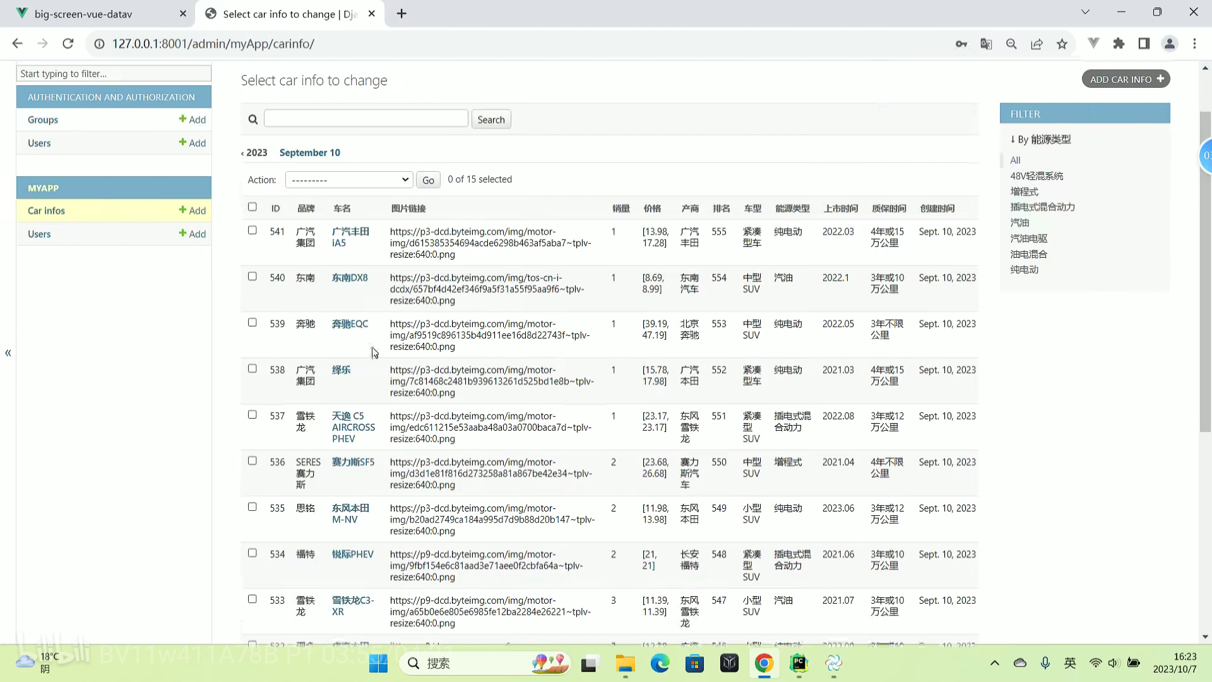Click the tab search down-arrow in Chrome
Screen dimensions: 1212x682
[x=1085, y=12]
